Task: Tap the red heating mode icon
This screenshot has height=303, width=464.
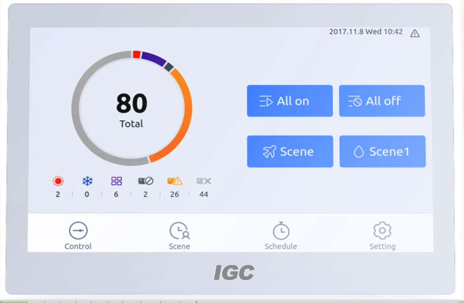Action: point(58,181)
